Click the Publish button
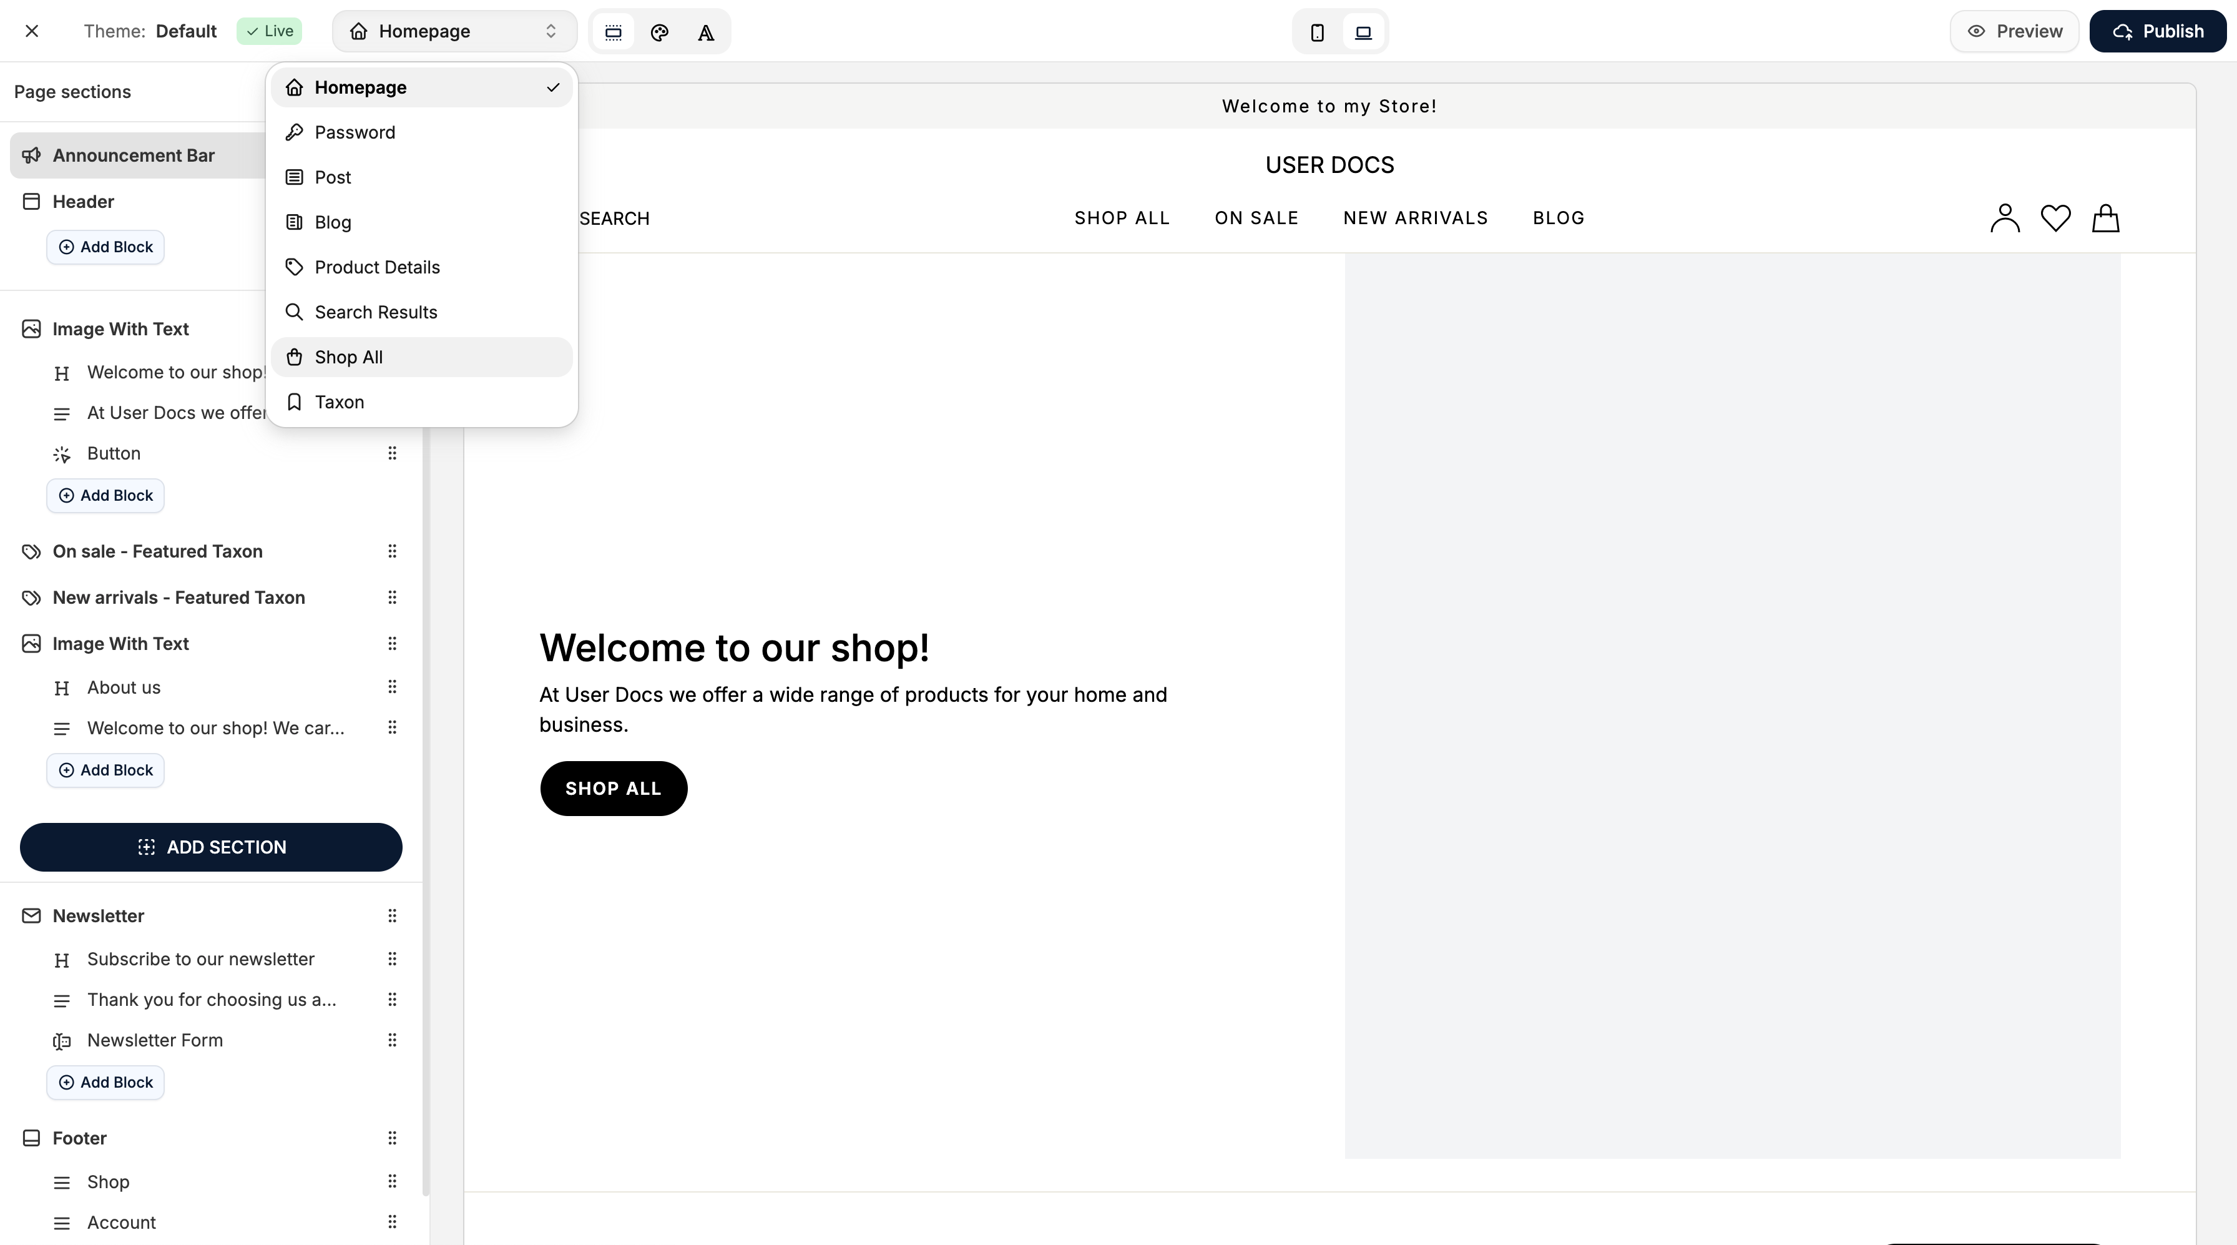Screen dimensions: 2237x1245 tap(2158, 31)
